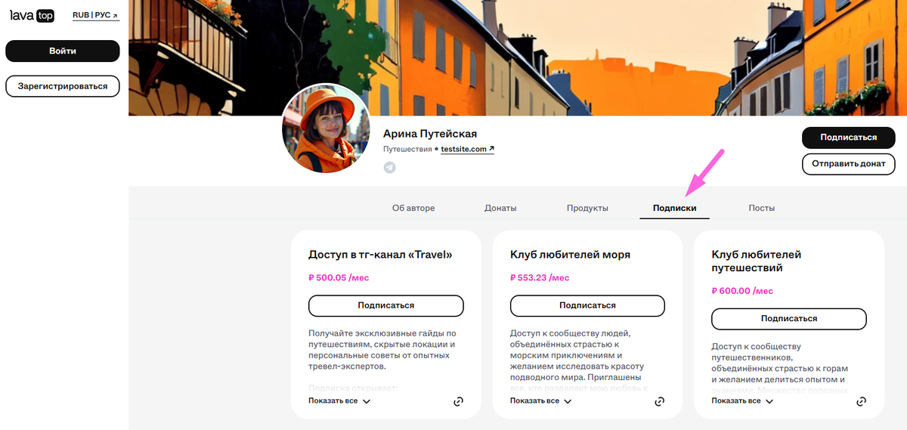Click the Путешествия category label
Image resolution: width=907 pixels, height=430 pixels.
[407, 150]
